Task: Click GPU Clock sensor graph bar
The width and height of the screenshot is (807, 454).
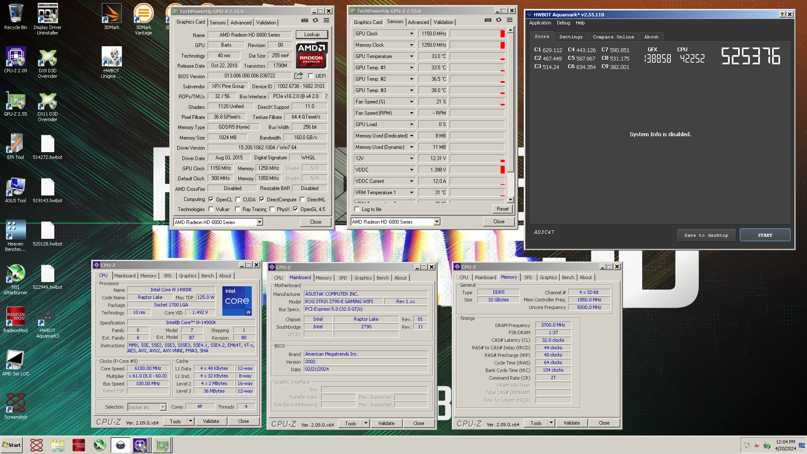Action: pos(477,34)
